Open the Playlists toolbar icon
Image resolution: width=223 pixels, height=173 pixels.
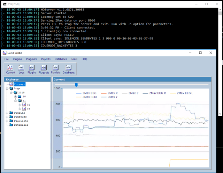55,69
